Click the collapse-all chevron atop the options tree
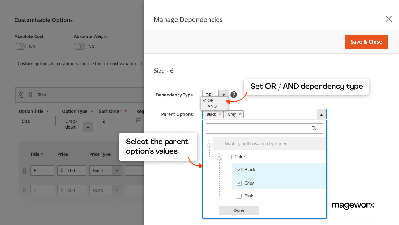 pos(209,143)
